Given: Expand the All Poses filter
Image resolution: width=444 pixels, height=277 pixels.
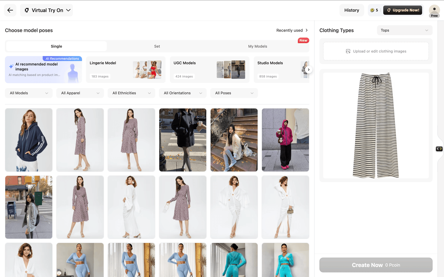Looking at the screenshot, I should point(234,93).
